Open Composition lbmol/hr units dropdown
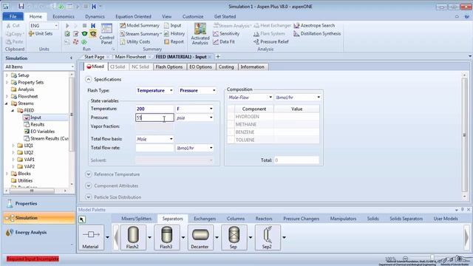Screen dimensions: 473x266 coord(319,98)
